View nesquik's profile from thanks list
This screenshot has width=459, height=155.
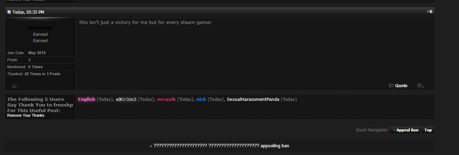point(166,99)
